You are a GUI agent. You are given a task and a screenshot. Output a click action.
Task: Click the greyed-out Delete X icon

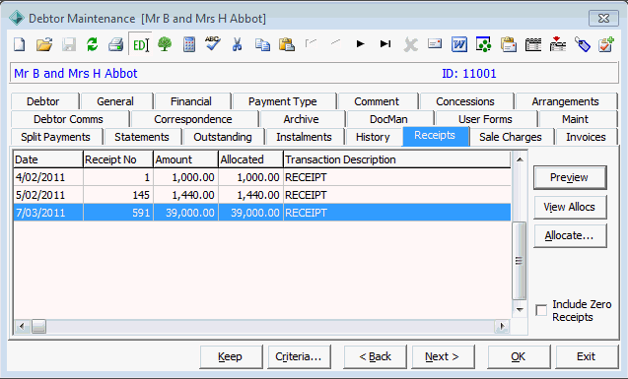coord(410,44)
